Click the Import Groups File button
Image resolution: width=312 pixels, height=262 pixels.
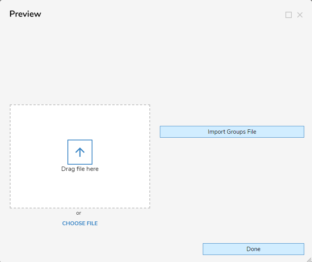(x=232, y=132)
